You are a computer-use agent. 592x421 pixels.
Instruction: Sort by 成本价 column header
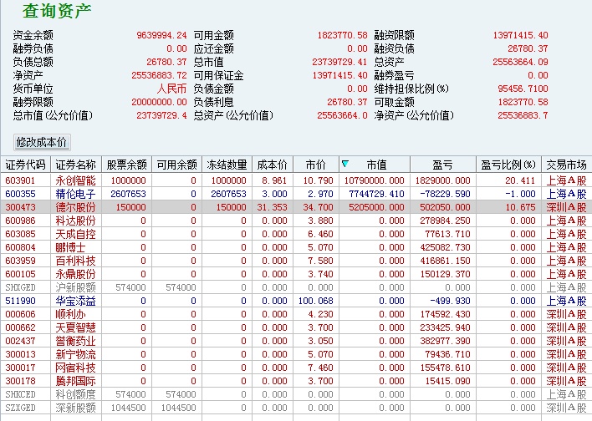tap(273, 165)
